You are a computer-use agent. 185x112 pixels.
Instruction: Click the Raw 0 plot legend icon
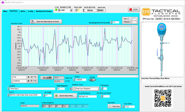tap(134, 19)
